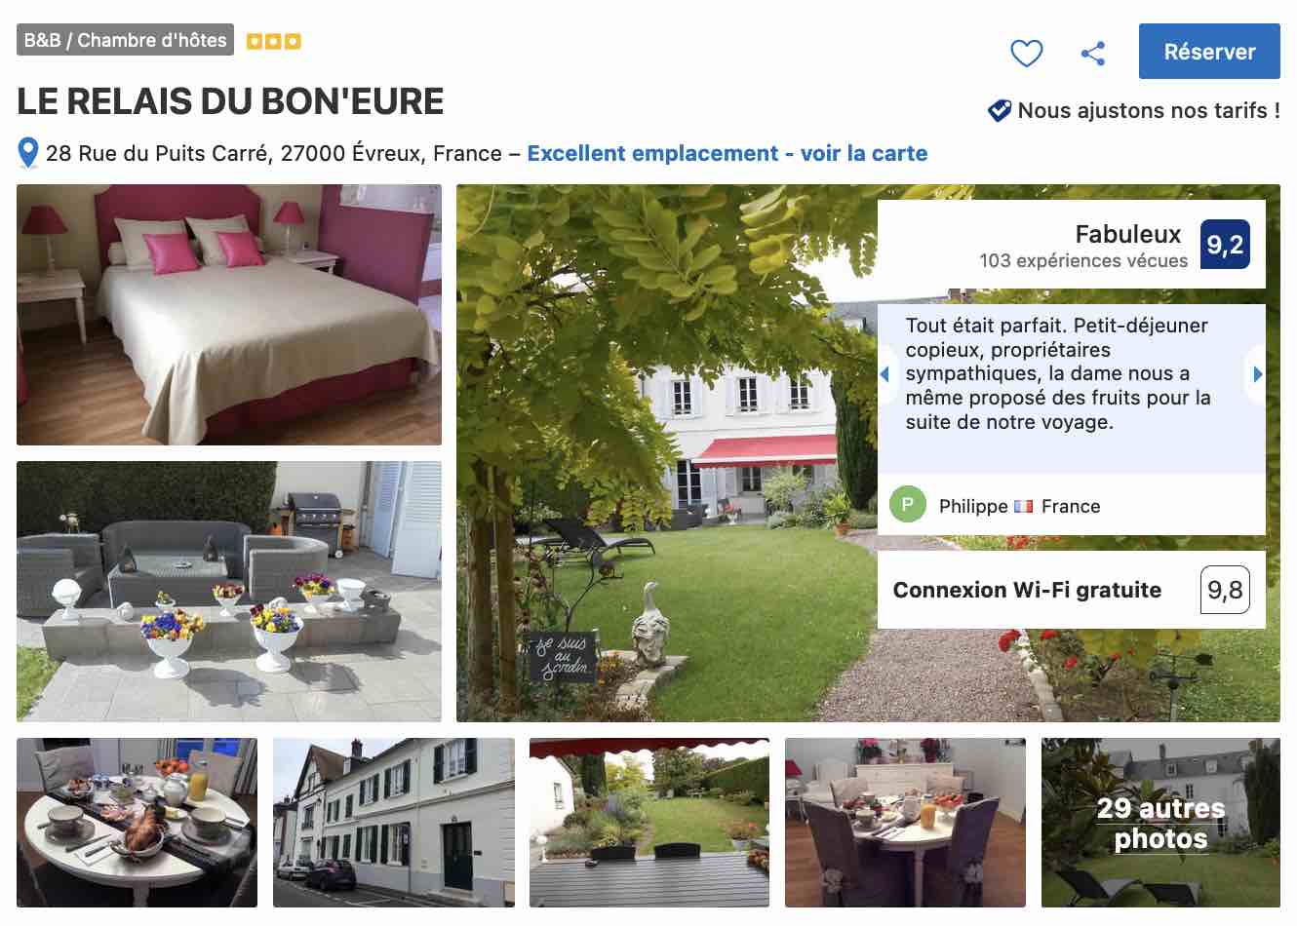Save property with the heart icon

[x=1026, y=53]
